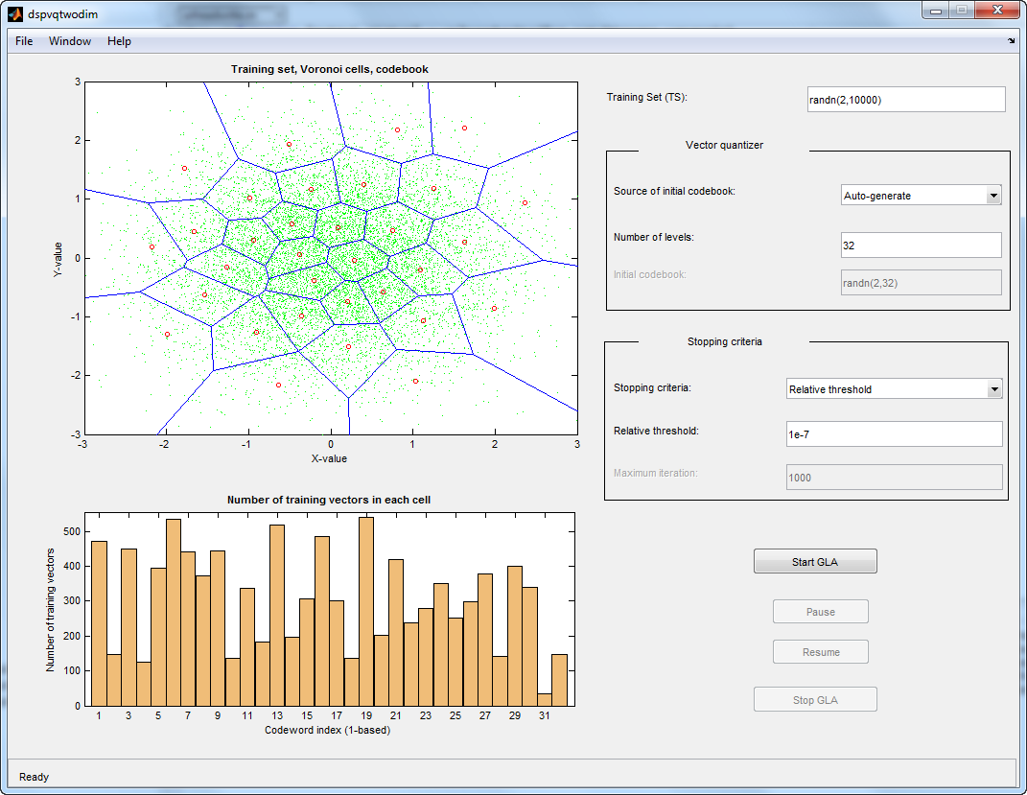This screenshot has height=795, width=1027.
Task: Open the File menu
Action: 24,41
